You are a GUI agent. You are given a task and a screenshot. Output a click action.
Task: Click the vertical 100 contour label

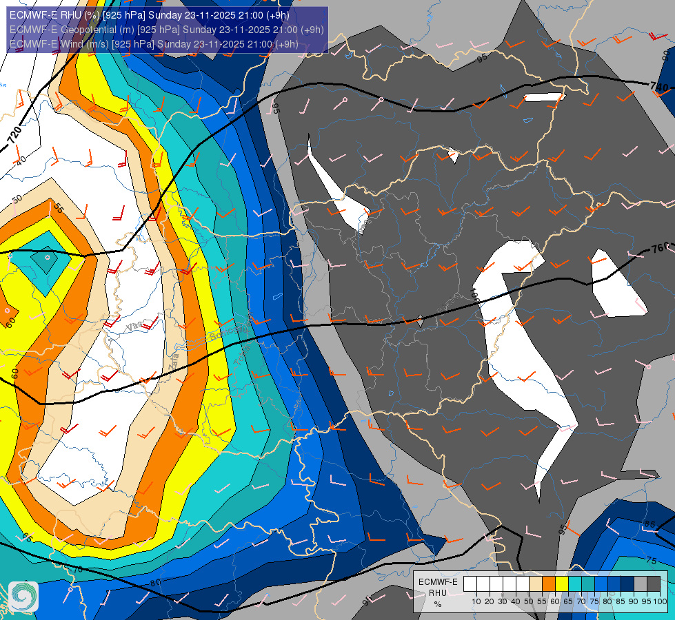pos(474,295)
